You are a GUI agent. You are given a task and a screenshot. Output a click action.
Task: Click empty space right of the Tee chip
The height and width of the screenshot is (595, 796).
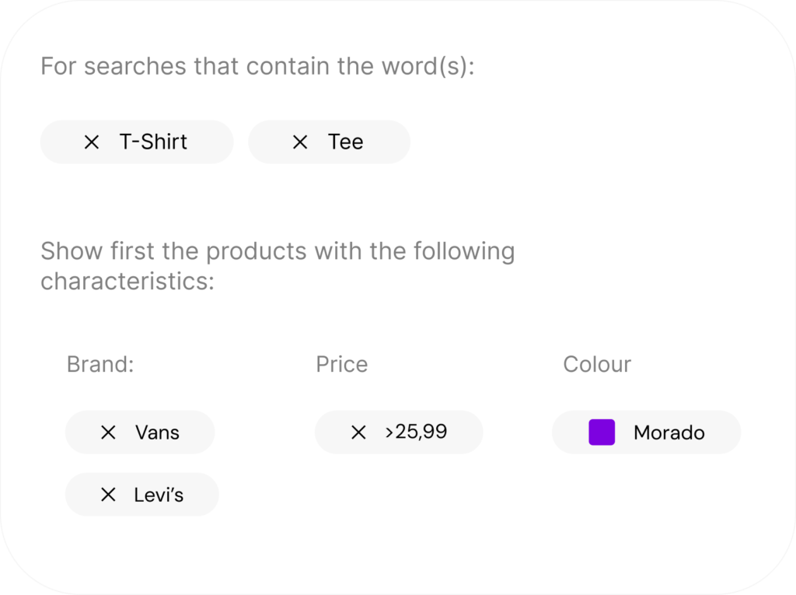(x=544, y=142)
